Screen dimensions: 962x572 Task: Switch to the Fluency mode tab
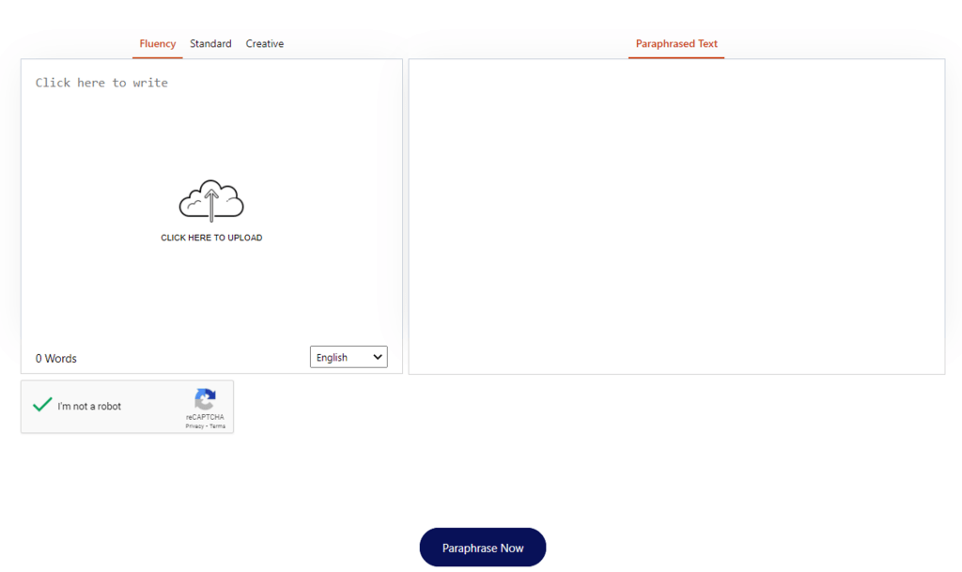pos(157,44)
